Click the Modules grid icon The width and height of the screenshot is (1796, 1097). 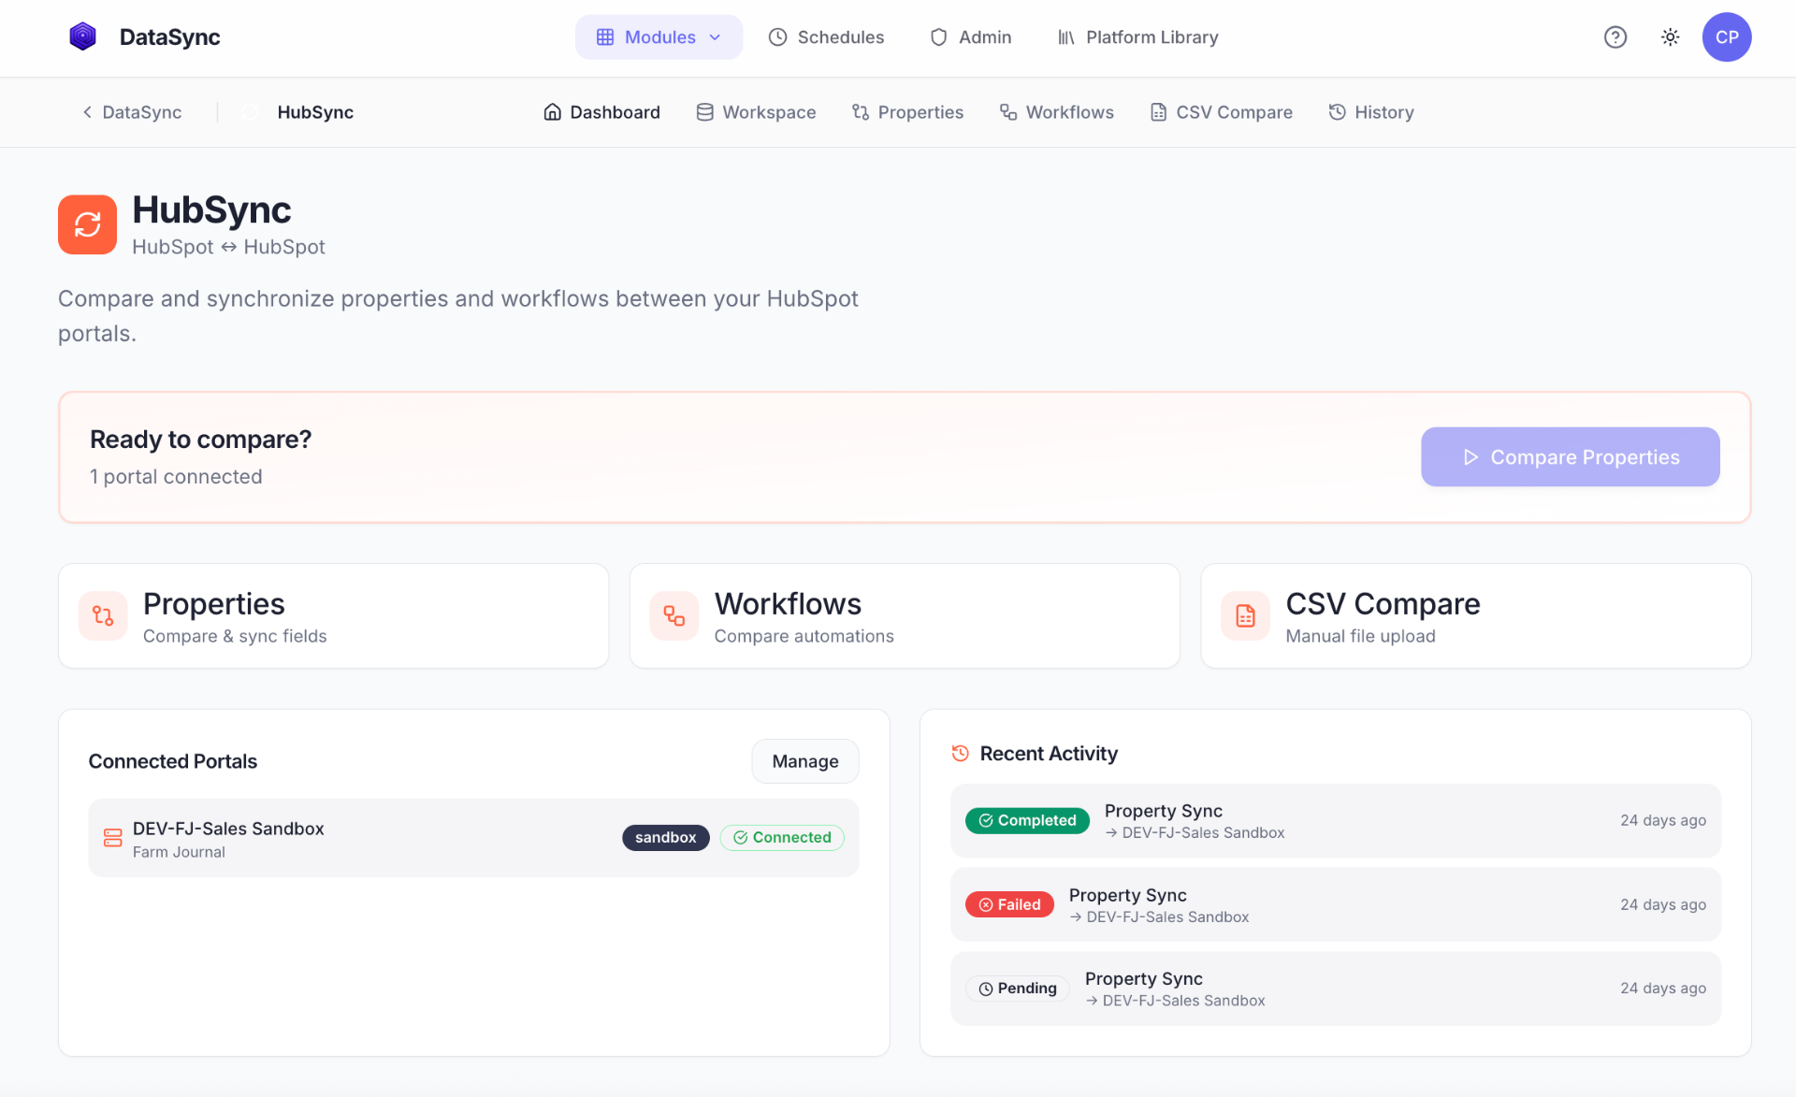click(605, 37)
